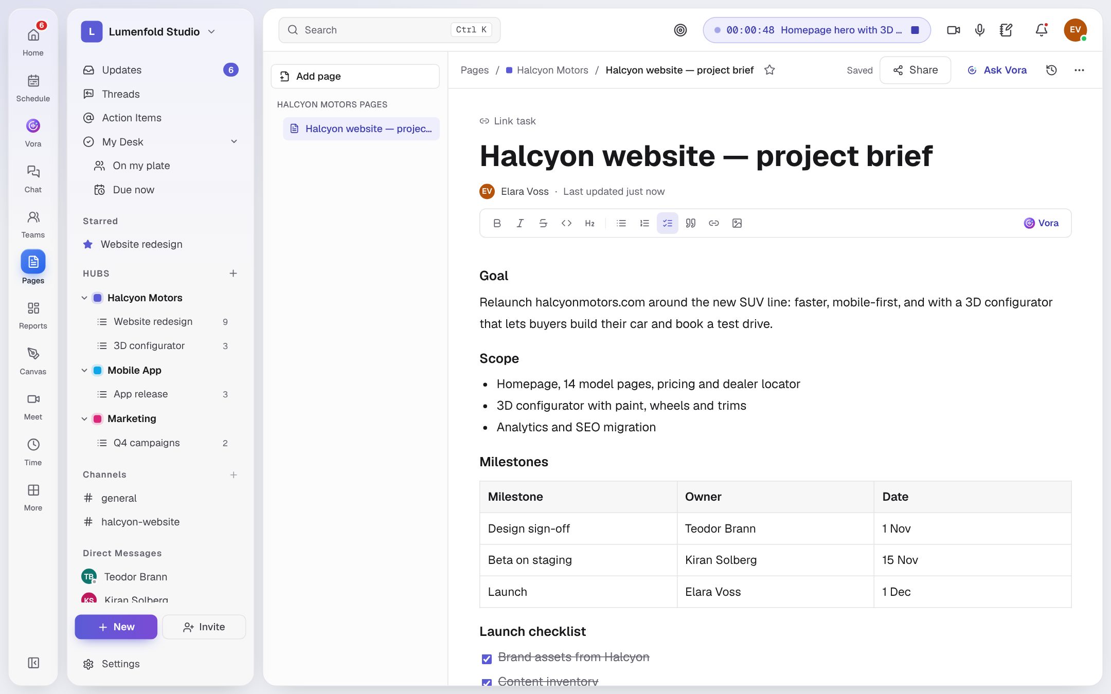Insert a bulleted list
Screen dimensions: 1111x694
pyautogui.click(x=621, y=223)
